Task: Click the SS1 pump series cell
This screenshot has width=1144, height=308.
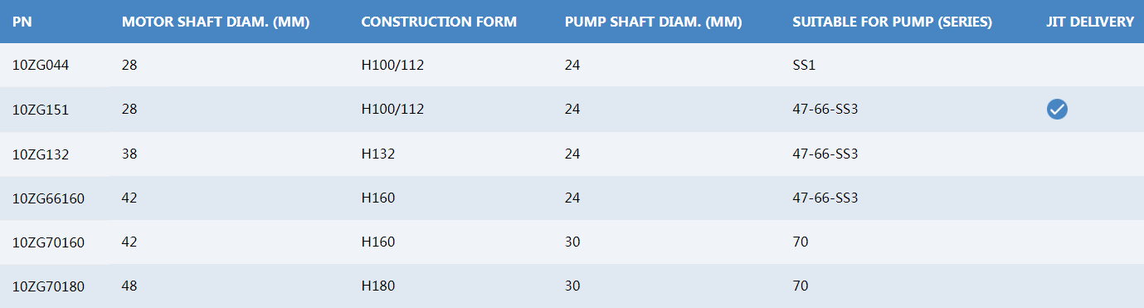Action: [804, 65]
